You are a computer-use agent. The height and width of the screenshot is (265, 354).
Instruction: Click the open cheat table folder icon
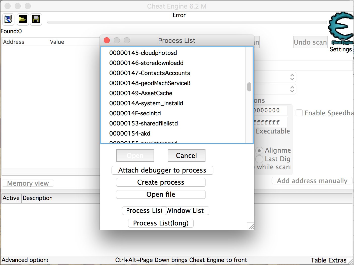point(22,19)
